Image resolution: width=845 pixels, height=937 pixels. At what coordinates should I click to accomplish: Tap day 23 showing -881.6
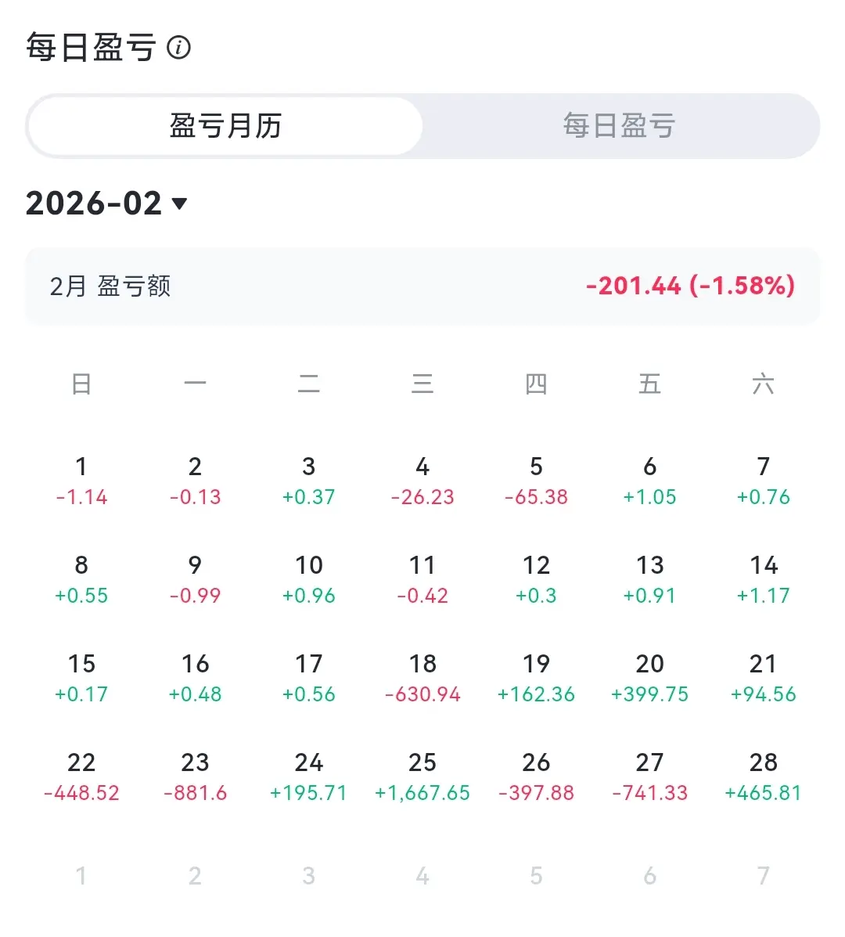[196, 777]
